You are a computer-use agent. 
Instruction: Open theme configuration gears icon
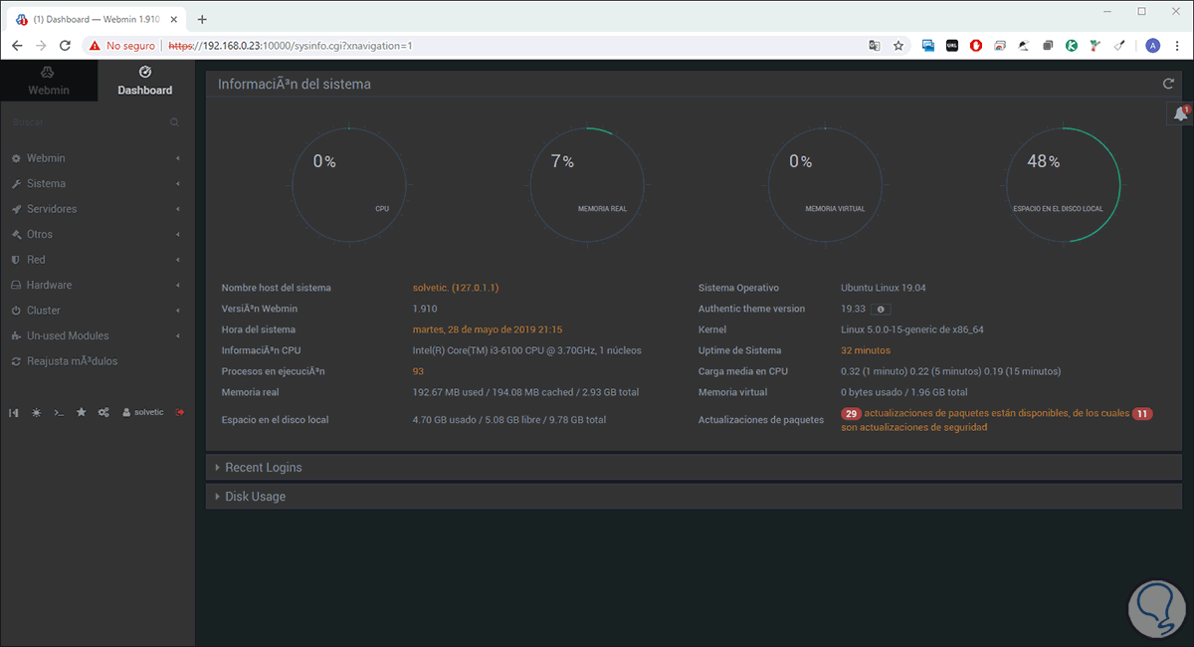[103, 412]
